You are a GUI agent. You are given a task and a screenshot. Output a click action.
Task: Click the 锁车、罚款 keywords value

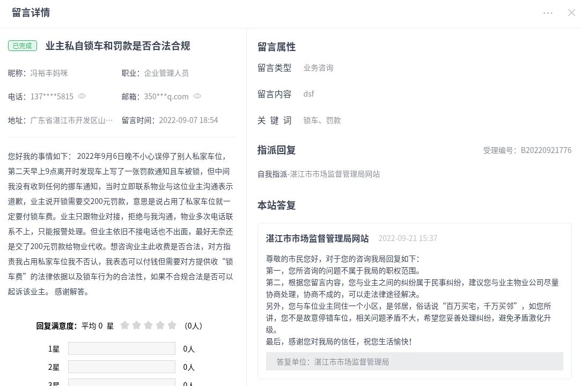pyautogui.click(x=322, y=120)
